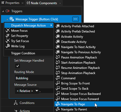
Task: Click the Message Source label
Action: tap(25, 85)
